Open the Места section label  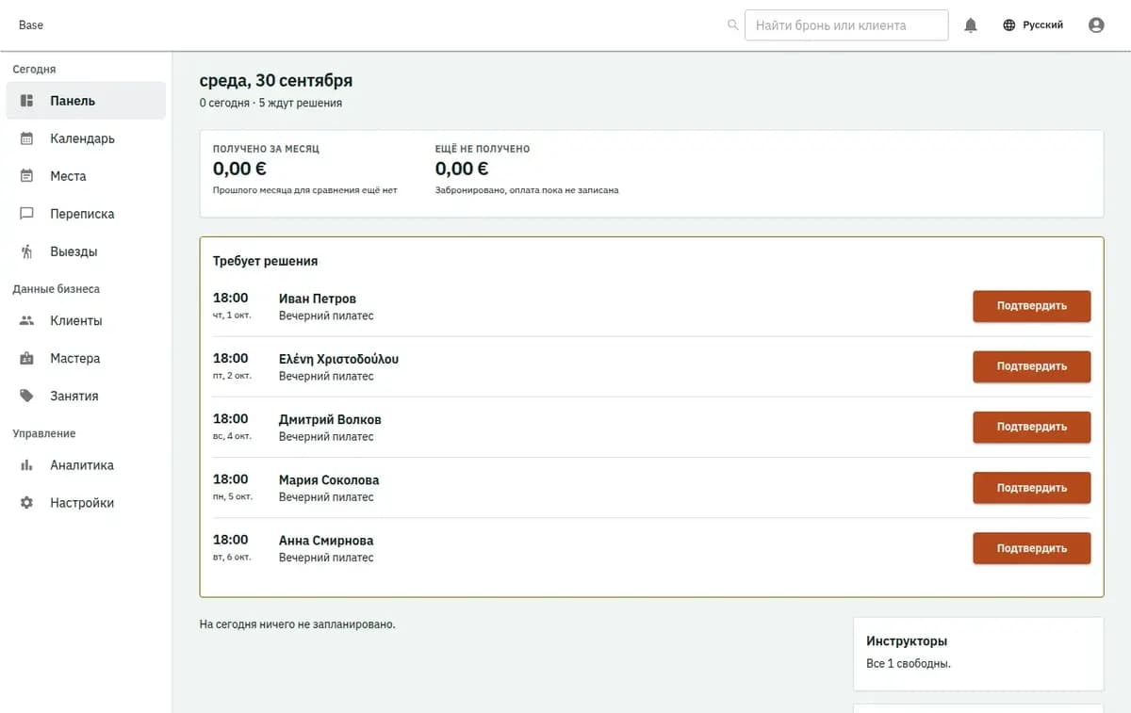point(68,176)
